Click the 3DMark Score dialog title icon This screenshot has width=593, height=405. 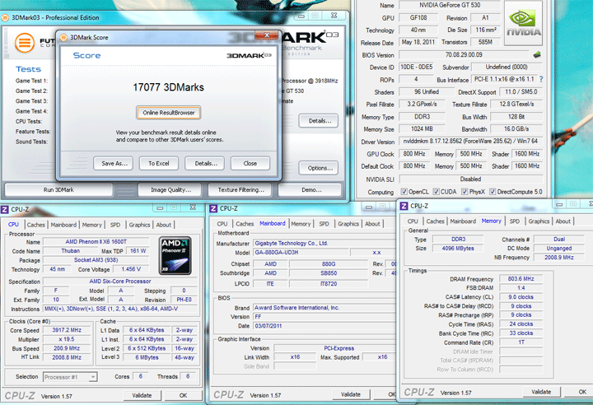63,37
